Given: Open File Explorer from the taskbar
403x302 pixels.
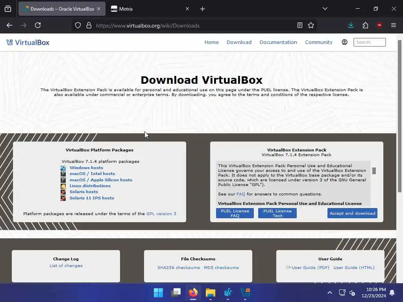Looking at the screenshot, I should click(211, 293).
